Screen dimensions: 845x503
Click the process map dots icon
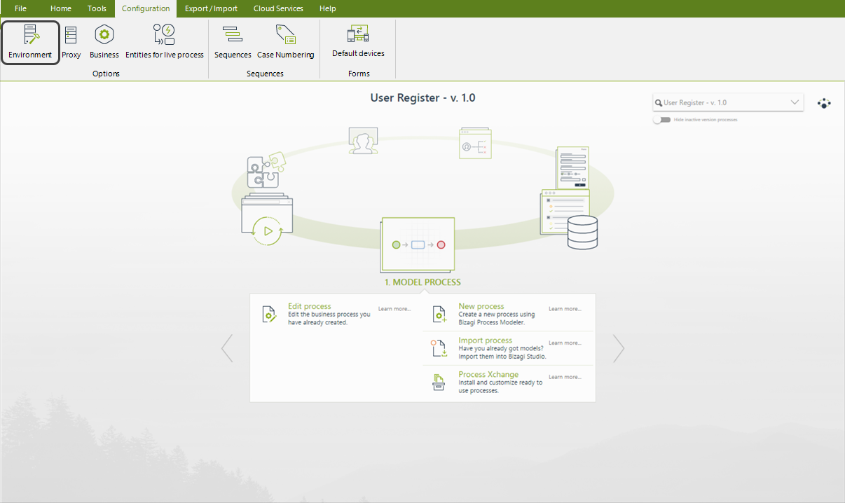pos(824,103)
